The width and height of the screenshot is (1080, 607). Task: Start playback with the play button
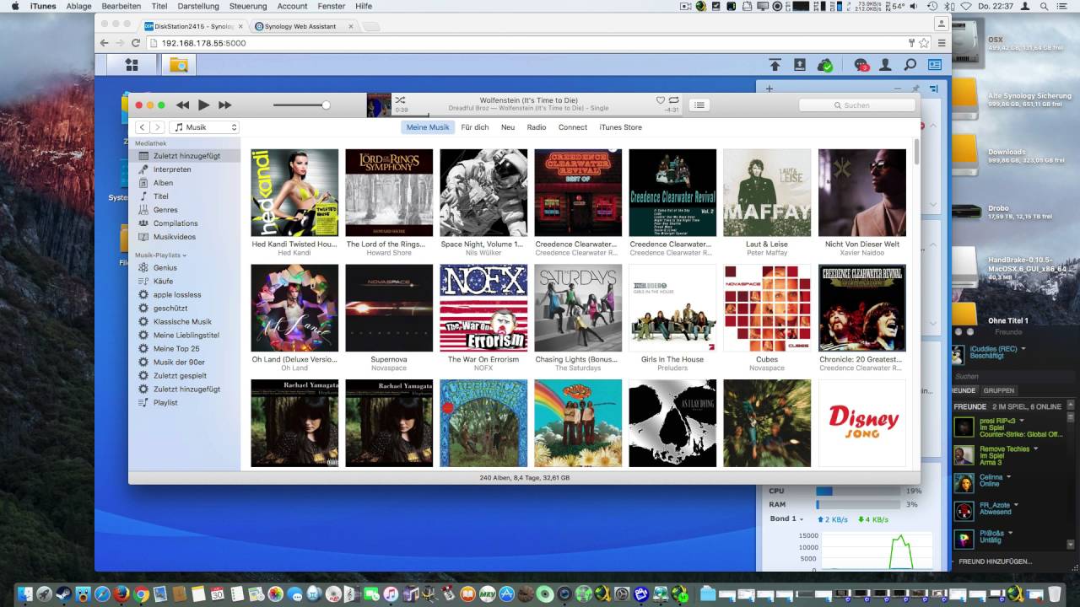203,105
